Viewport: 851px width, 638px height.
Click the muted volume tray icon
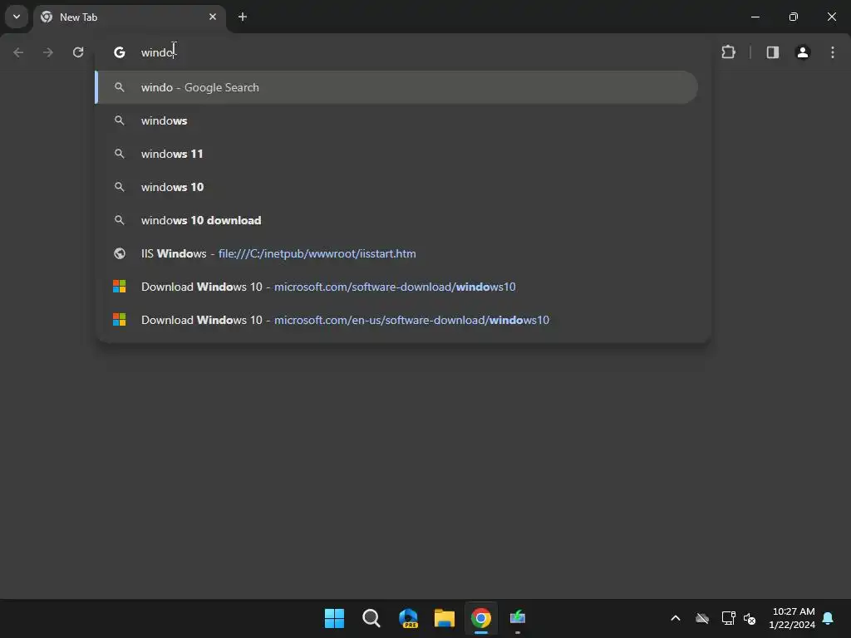(750, 618)
